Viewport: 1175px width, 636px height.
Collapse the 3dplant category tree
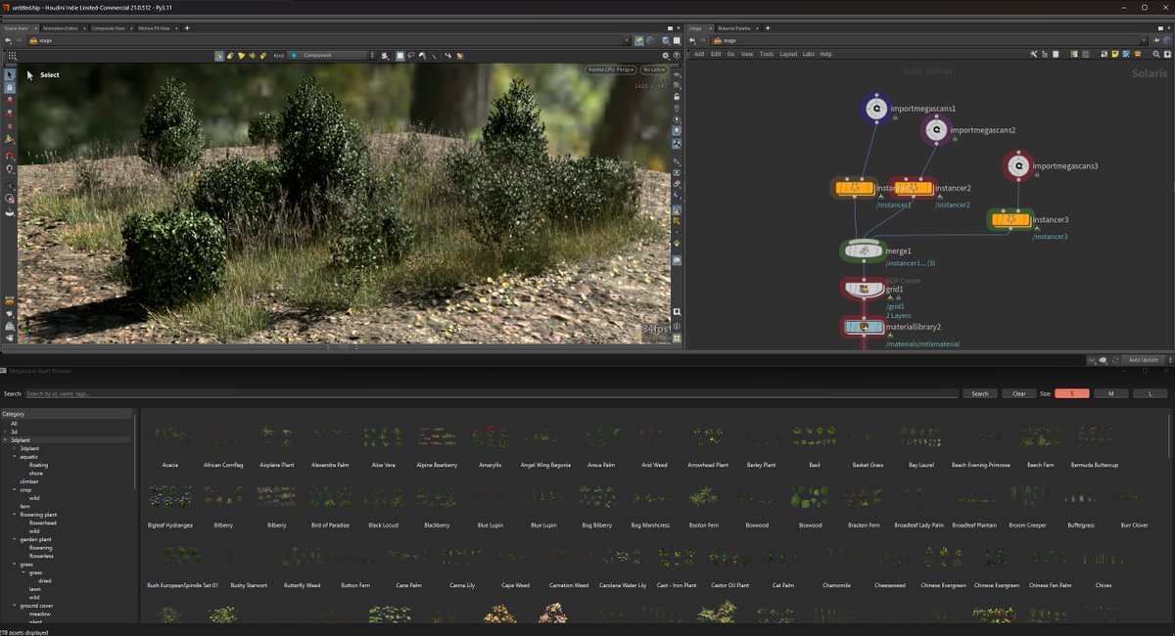pos(6,440)
